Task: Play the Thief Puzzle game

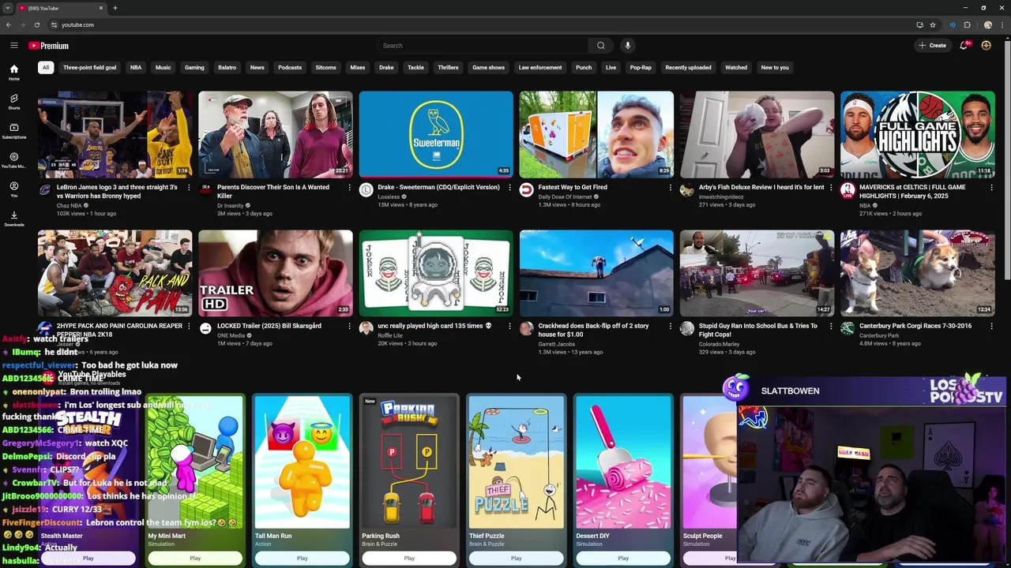Action: tap(516, 558)
